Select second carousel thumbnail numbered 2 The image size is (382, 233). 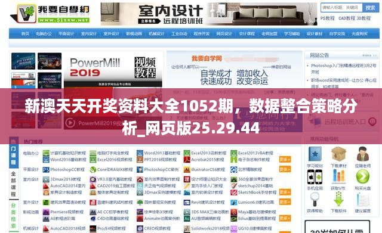point(50,61)
